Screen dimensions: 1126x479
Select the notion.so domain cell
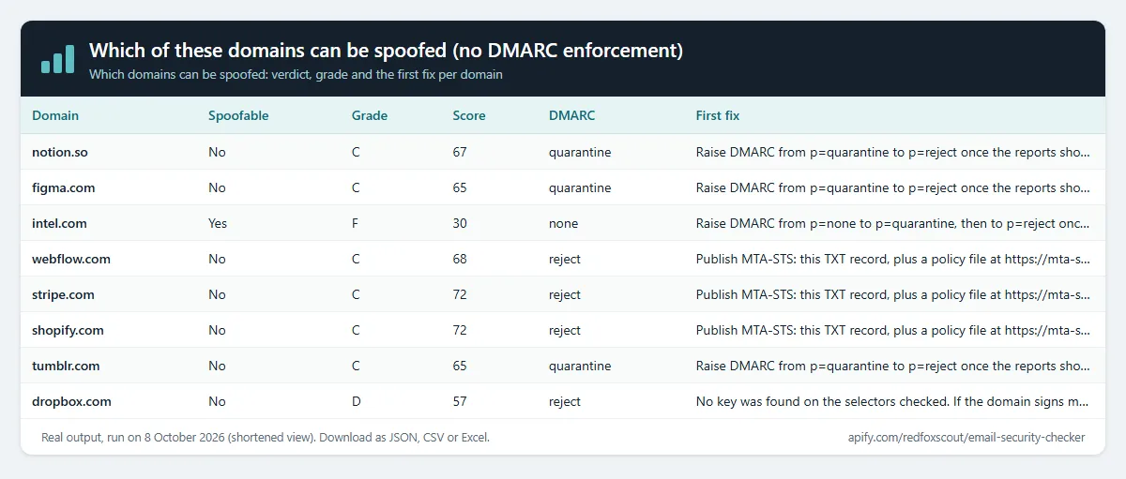(x=60, y=152)
